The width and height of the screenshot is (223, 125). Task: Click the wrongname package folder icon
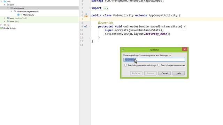[x=11, y=8]
